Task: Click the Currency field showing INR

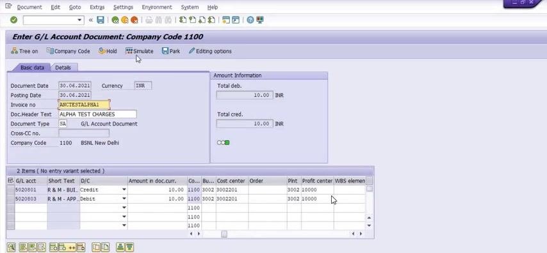Action: coord(143,86)
